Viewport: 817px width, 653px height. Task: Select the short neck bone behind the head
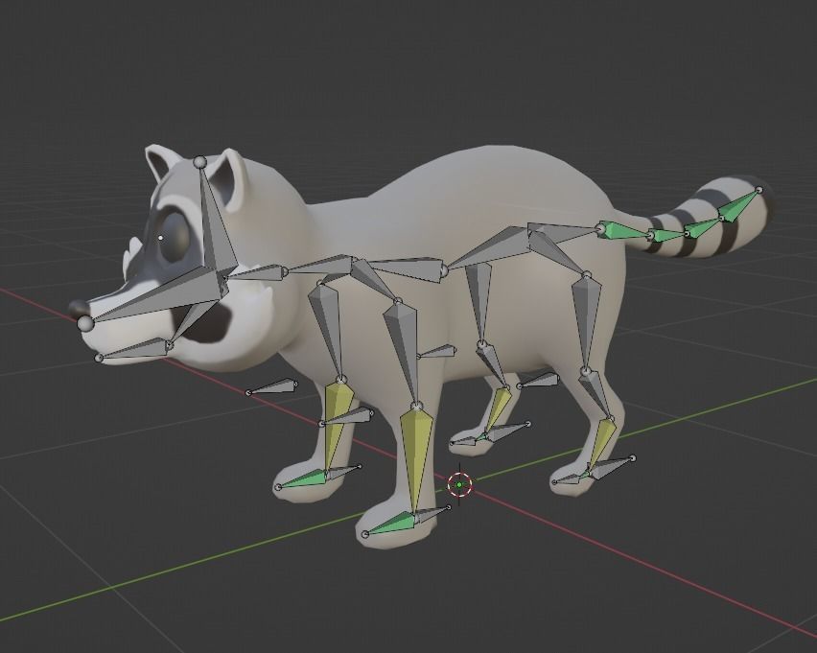coord(258,272)
